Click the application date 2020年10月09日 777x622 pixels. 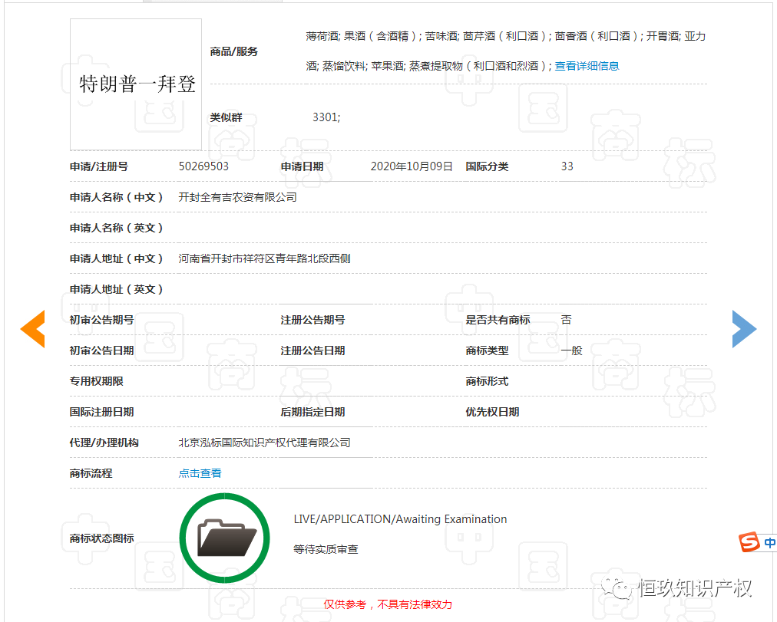[412, 166]
